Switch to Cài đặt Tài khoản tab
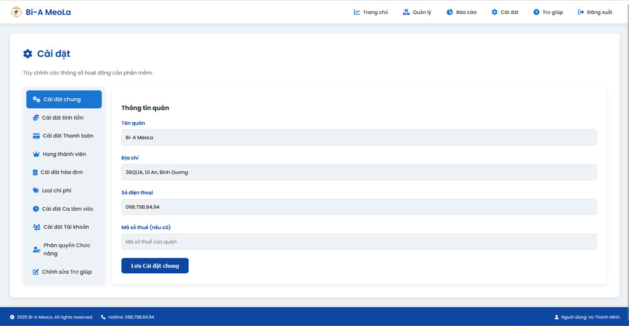Image resolution: width=629 pixels, height=326 pixels. [65, 227]
